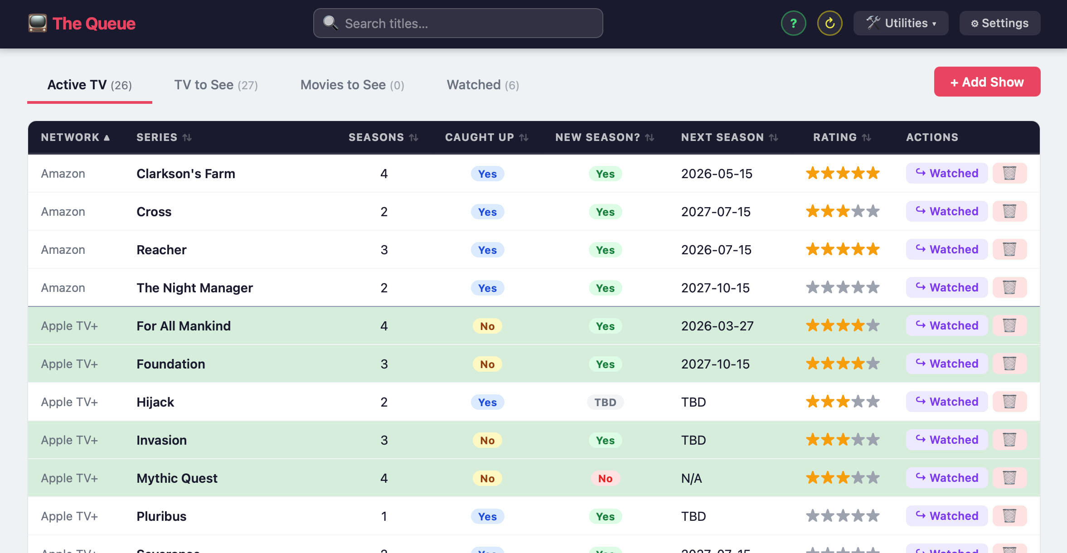Click The Queue TV logo icon
Screen dimensions: 1067x553
click(x=37, y=23)
